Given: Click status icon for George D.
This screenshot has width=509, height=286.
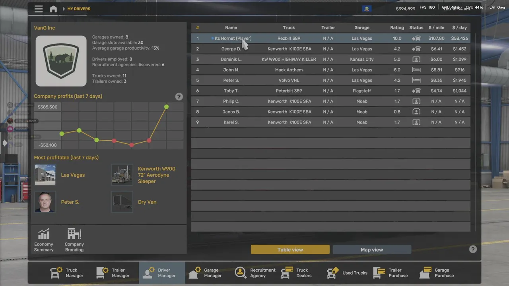Looking at the screenshot, I should (x=416, y=49).
